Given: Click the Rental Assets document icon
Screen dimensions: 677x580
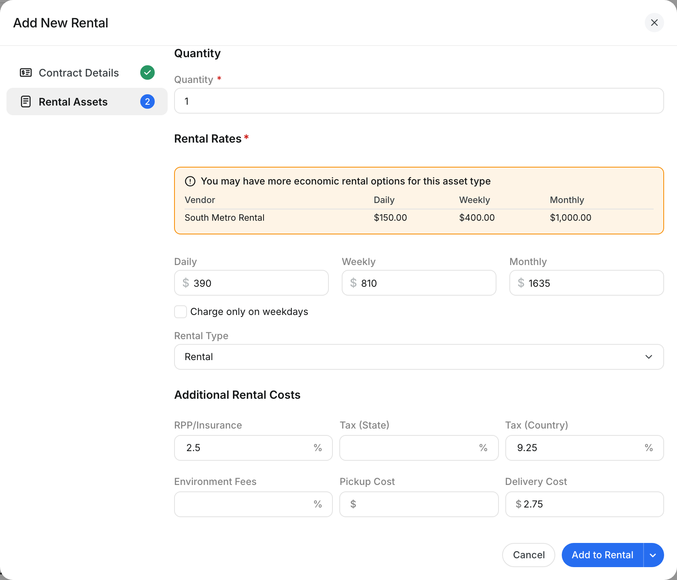Looking at the screenshot, I should [x=26, y=101].
